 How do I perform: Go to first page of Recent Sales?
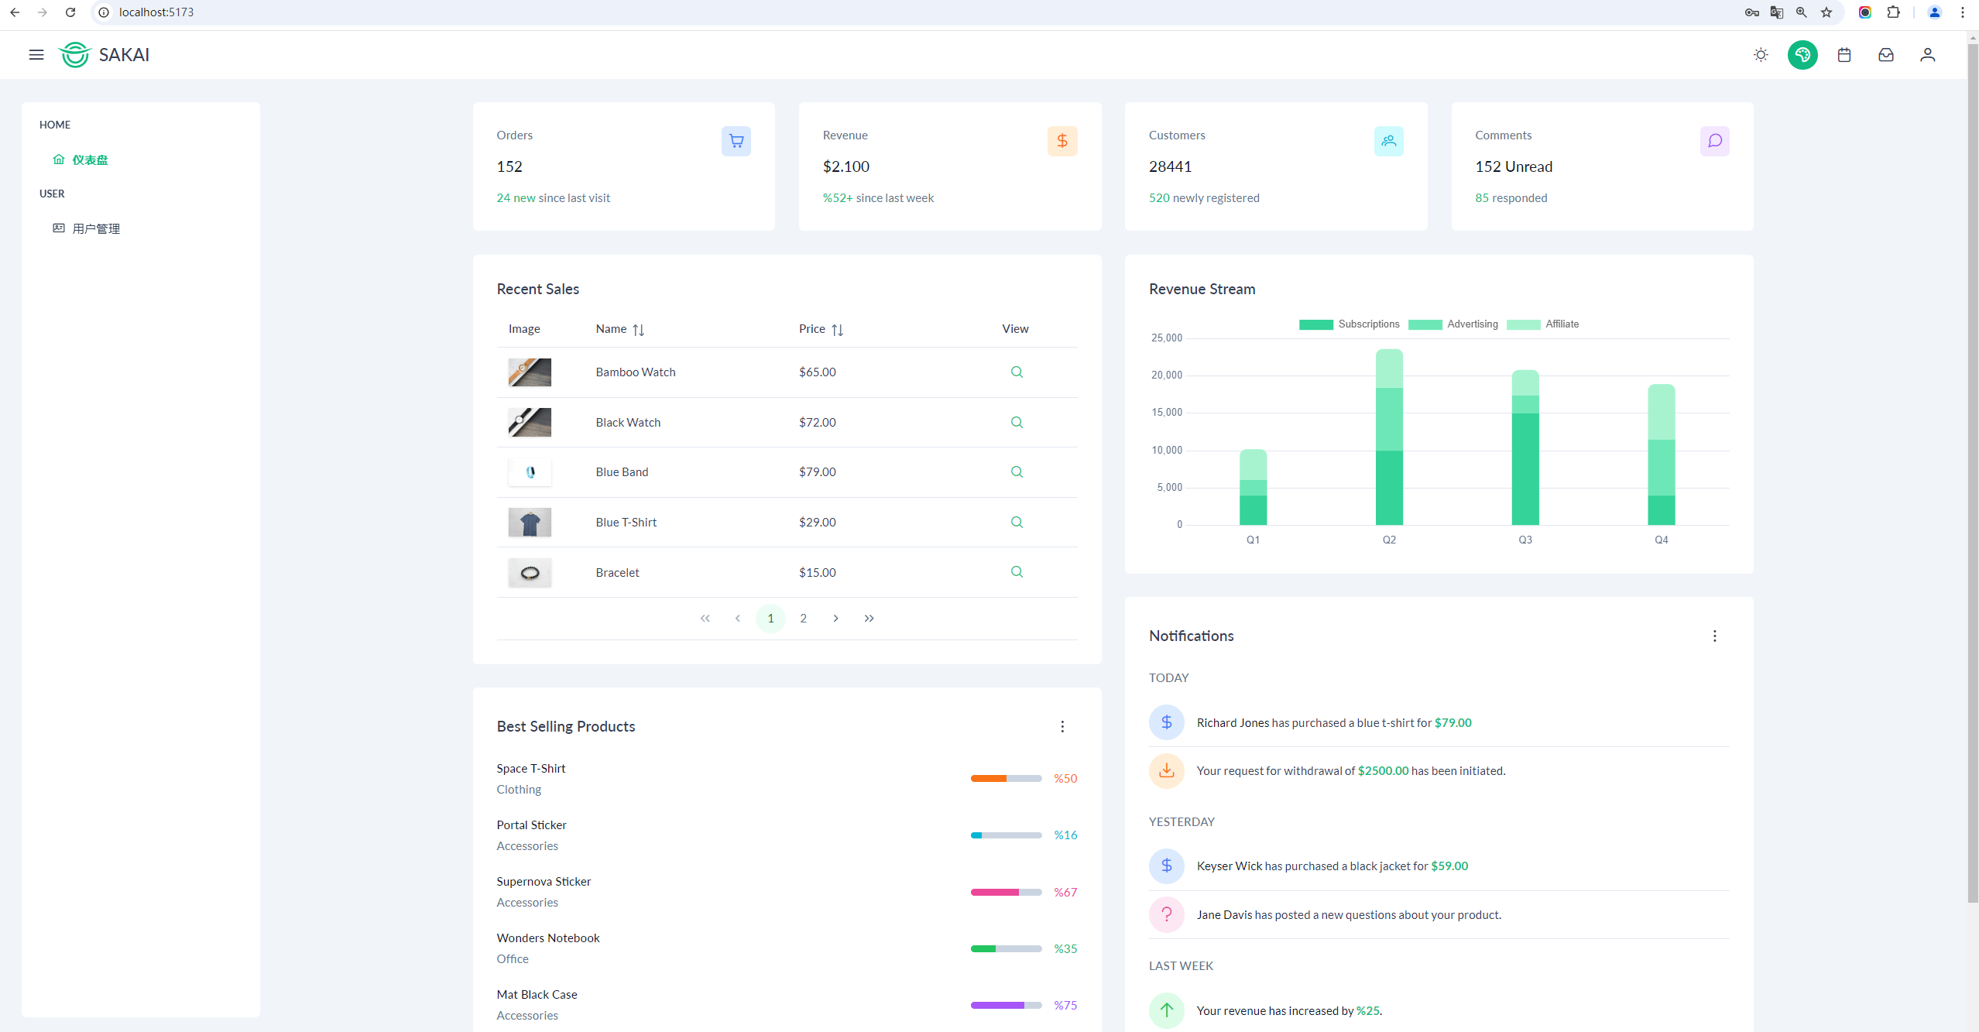click(x=705, y=619)
